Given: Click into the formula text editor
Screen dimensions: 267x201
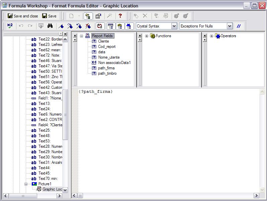Looking at the screenshot, I should pyautogui.click(x=169, y=141).
